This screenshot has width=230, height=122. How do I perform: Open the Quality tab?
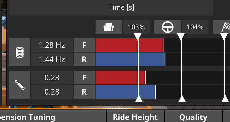tap(193, 117)
